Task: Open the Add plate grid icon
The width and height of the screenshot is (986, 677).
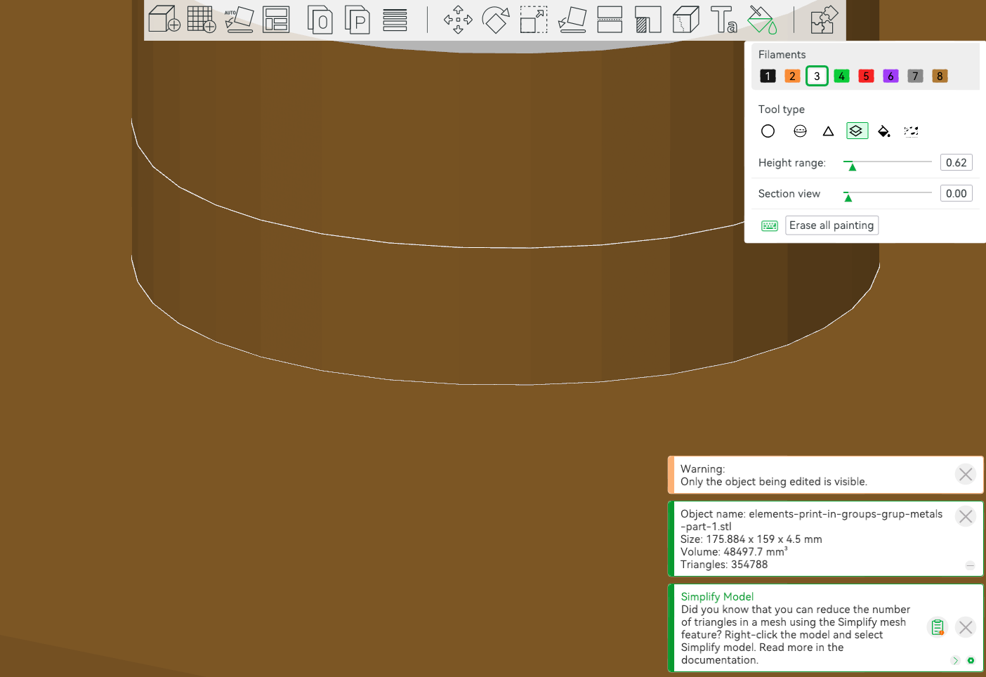Action: pyautogui.click(x=202, y=19)
